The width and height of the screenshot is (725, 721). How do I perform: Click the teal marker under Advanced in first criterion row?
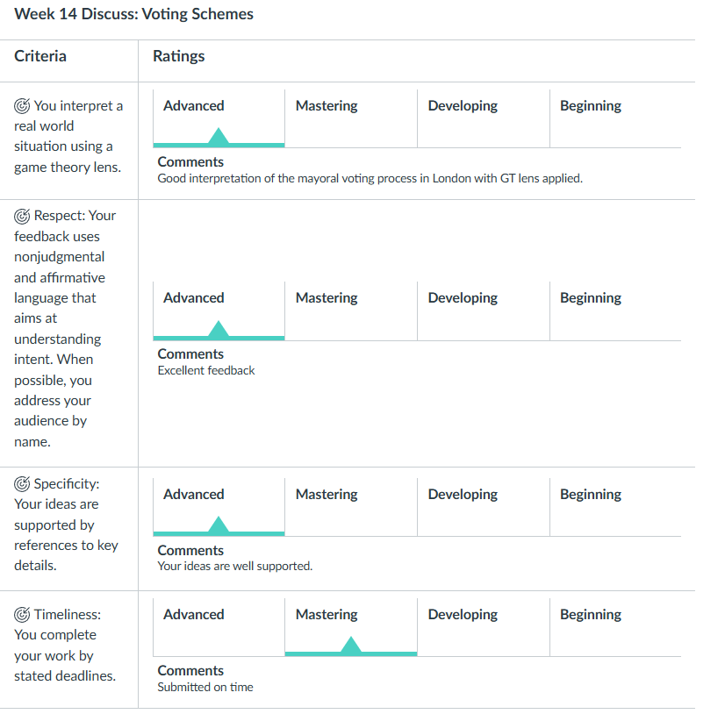tap(219, 138)
